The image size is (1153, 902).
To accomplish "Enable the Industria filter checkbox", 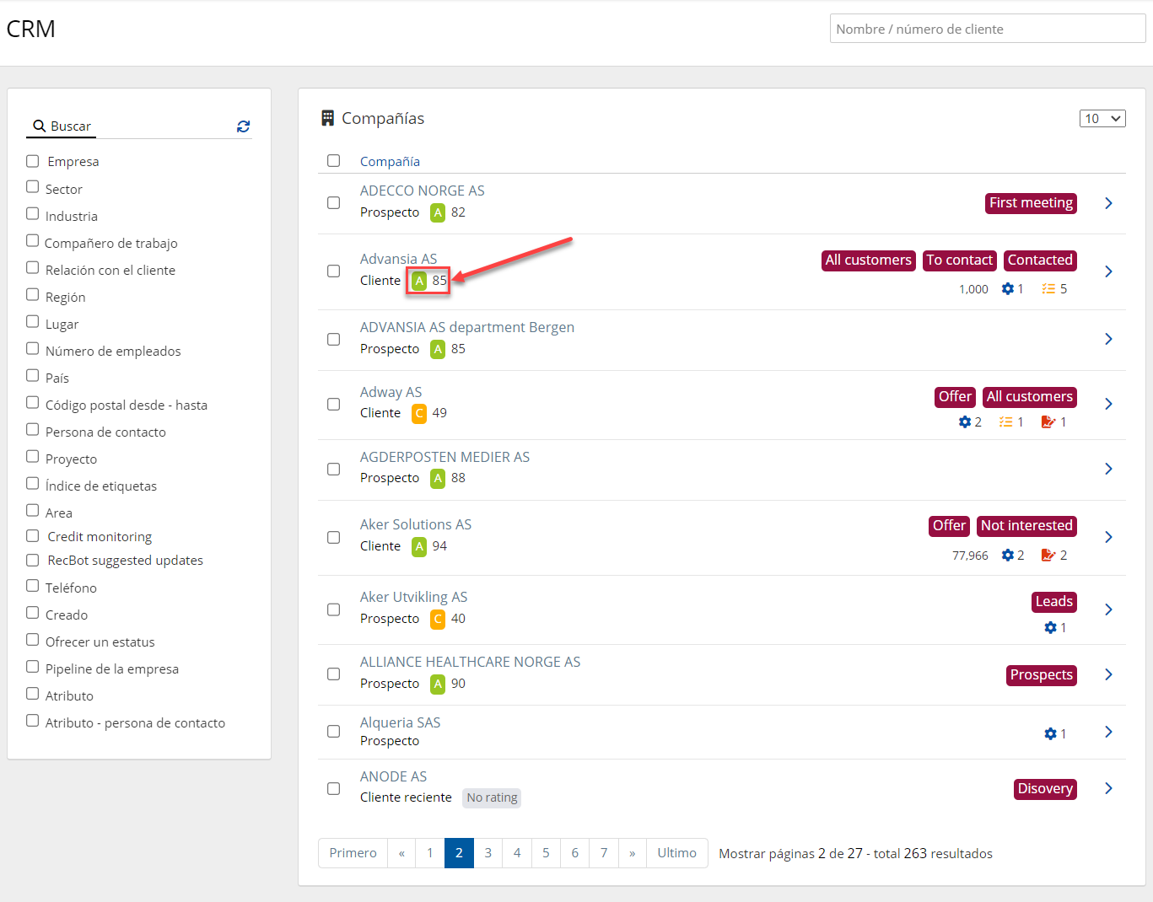I will (33, 214).
